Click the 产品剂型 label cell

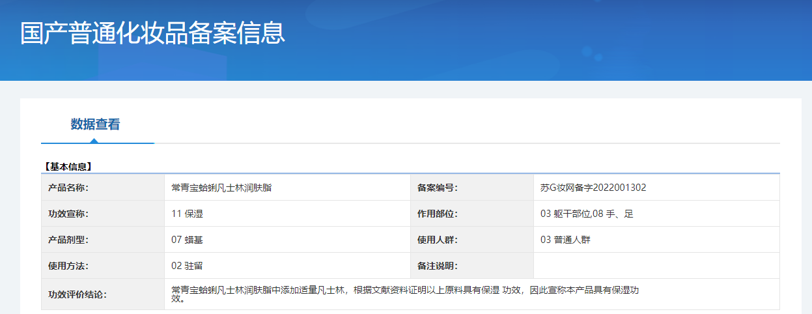[103, 240]
